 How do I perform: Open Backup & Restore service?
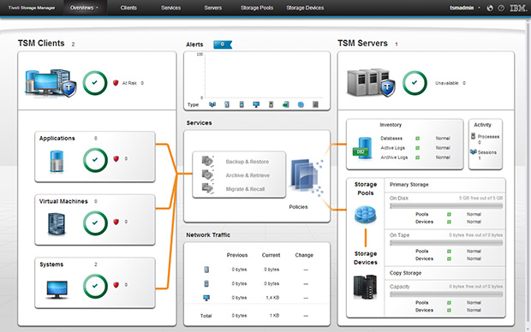coord(248,162)
